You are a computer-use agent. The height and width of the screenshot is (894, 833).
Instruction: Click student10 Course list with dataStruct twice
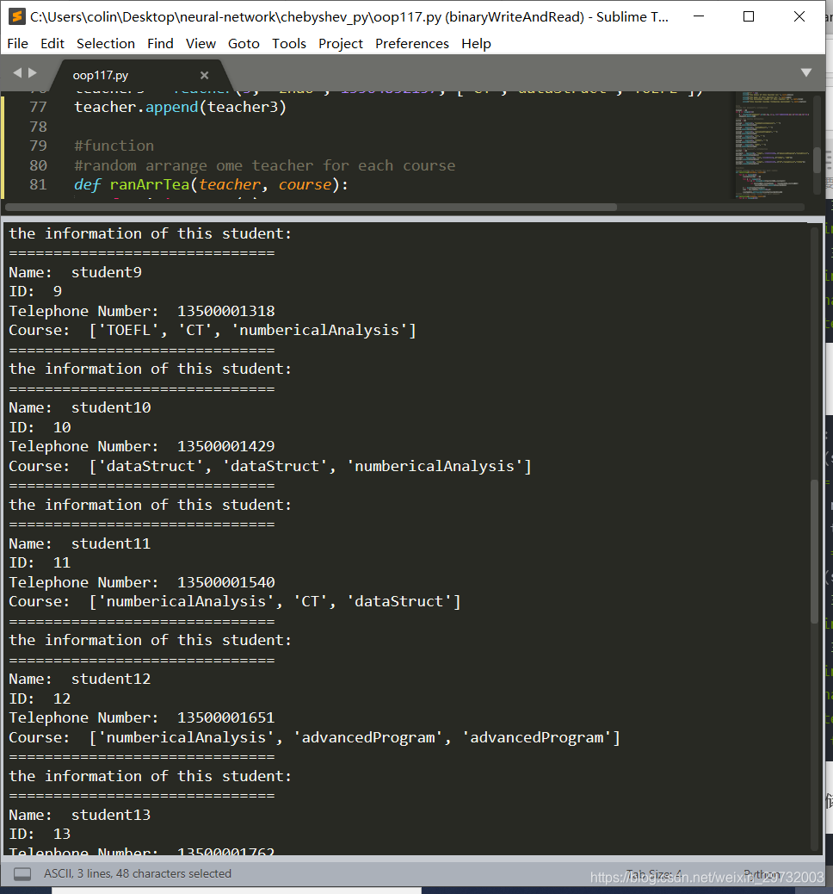click(270, 466)
